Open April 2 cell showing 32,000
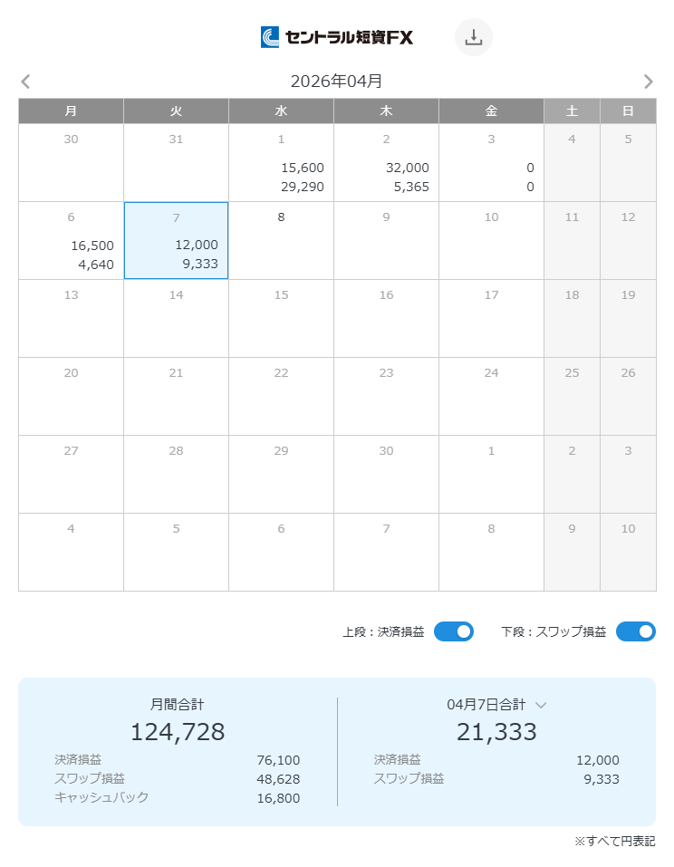Image resolution: width=674 pixels, height=867 pixels. tap(386, 163)
